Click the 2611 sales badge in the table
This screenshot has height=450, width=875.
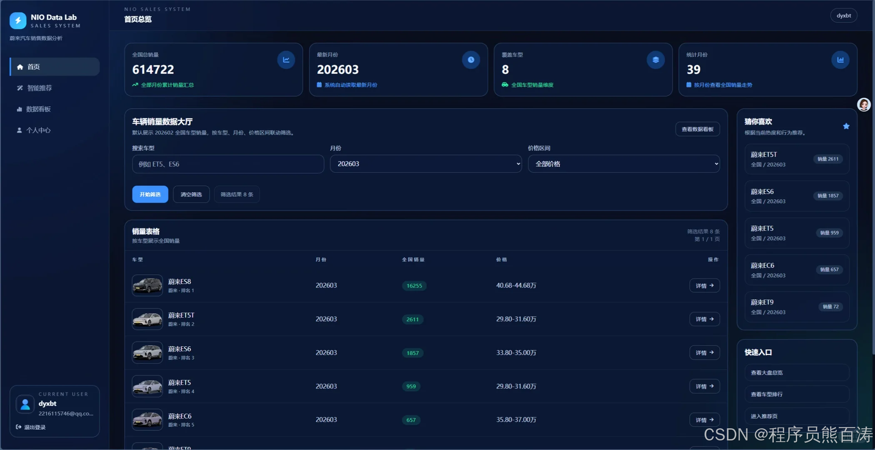tap(412, 319)
